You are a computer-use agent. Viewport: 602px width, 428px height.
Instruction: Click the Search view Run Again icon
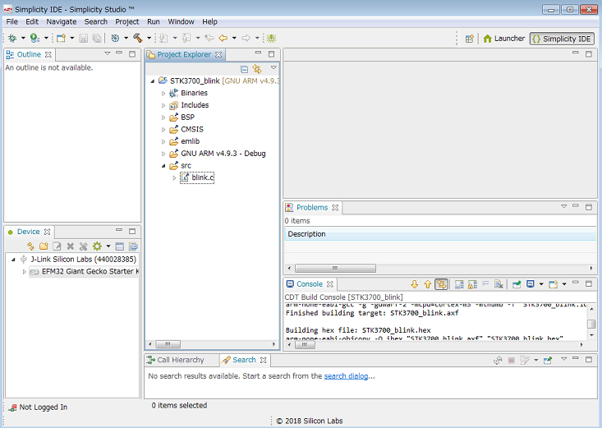tap(498, 361)
